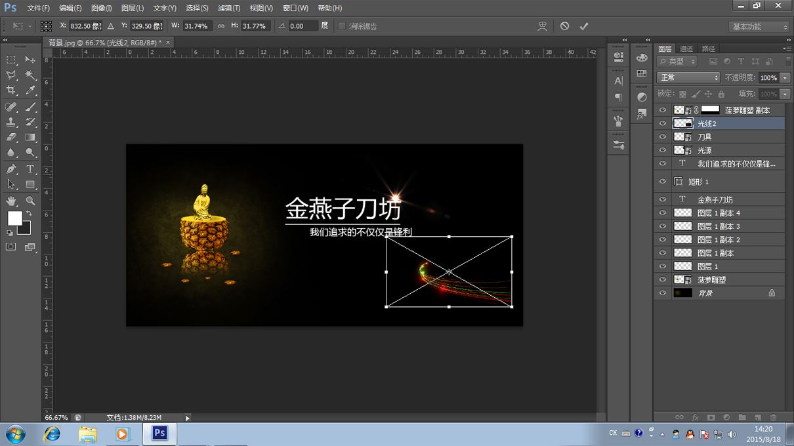Image resolution: width=794 pixels, height=446 pixels.
Task: Click the foreground color swatch
Action: pyautogui.click(x=14, y=218)
